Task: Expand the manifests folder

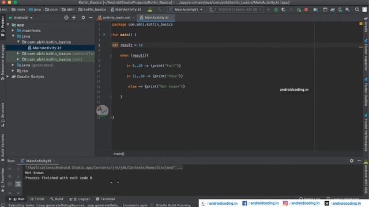Action: point(13,30)
